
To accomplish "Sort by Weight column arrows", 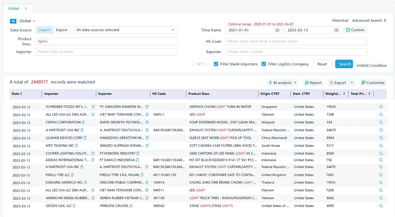I will [x=344, y=94].
